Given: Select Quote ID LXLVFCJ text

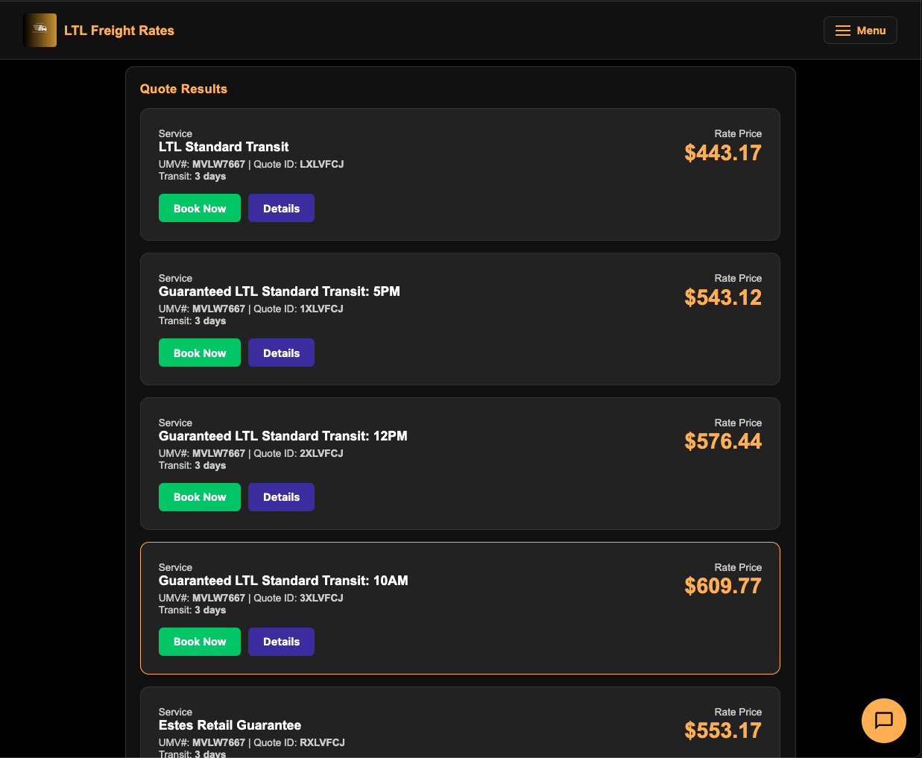Looking at the screenshot, I should [x=321, y=164].
